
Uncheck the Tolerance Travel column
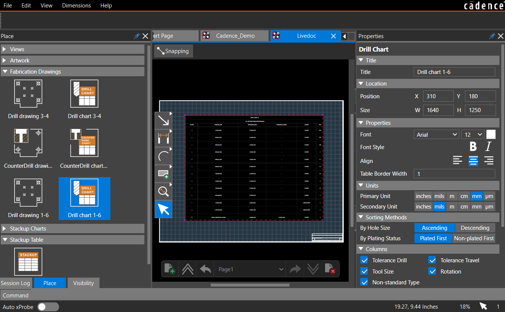pos(432,260)
